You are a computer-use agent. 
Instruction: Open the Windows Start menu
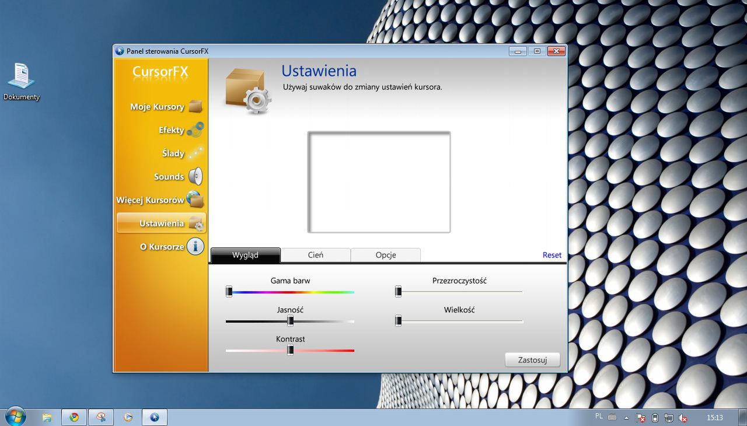point(15,417)
